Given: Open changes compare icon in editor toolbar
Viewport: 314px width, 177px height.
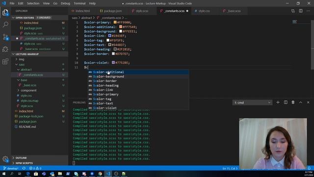Looking at the screenshot, I should (x=293, y=11).
